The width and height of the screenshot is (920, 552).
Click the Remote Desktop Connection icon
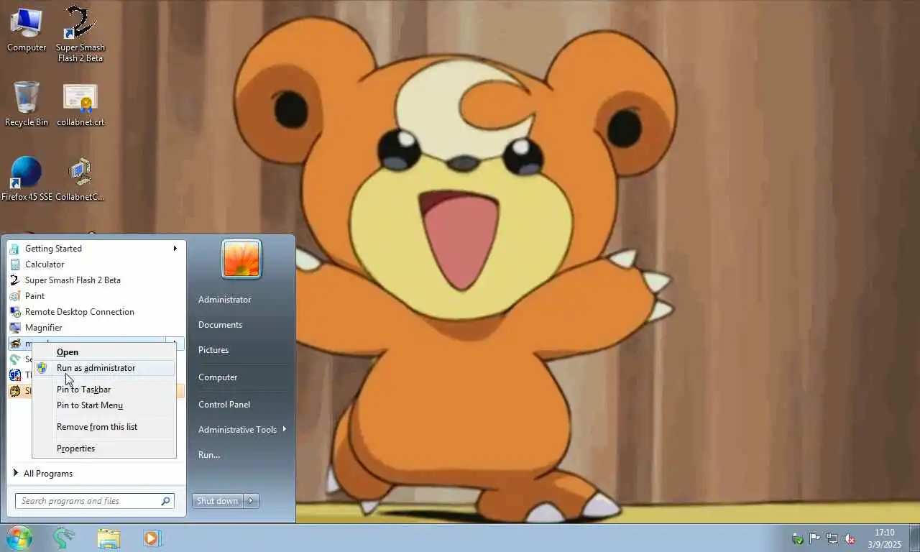[x=15, y=312]
